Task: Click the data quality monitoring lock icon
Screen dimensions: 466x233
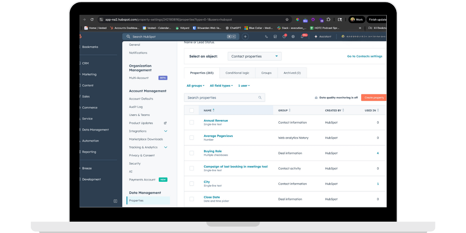Action: [316, 98]
